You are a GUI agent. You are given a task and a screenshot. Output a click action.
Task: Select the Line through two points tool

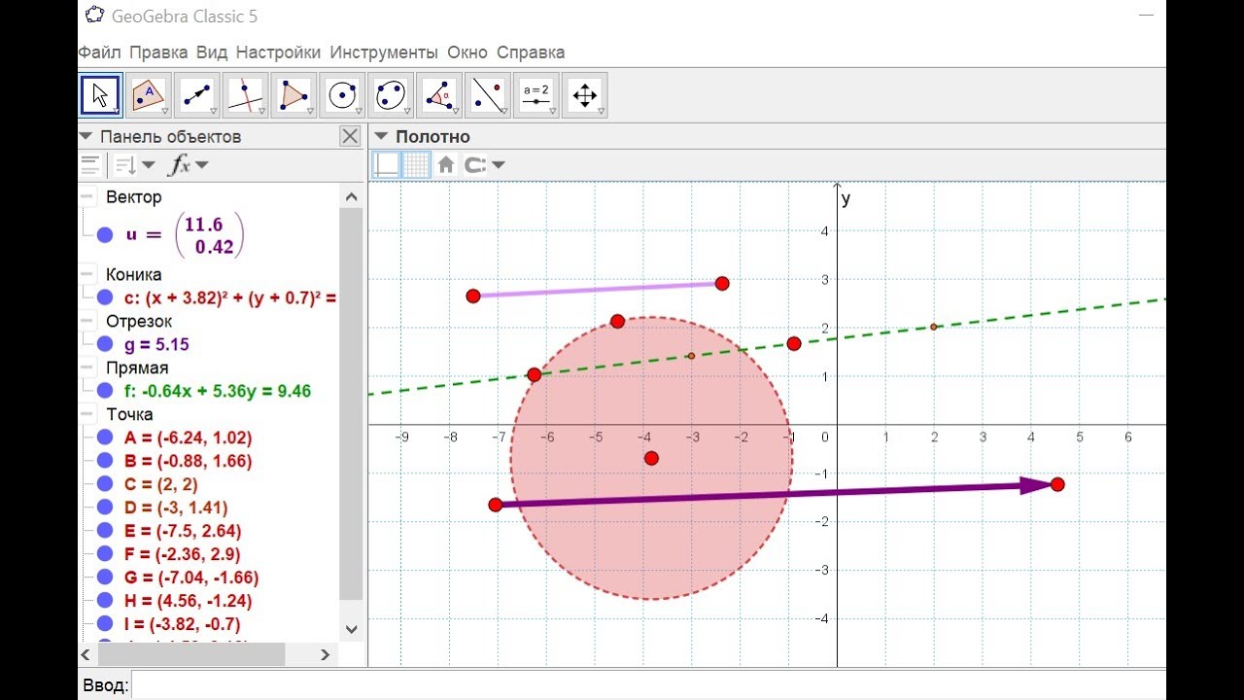click(196, 95)
